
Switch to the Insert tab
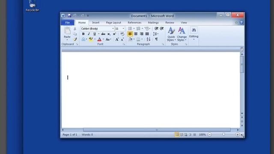click(x=95, y=23)
